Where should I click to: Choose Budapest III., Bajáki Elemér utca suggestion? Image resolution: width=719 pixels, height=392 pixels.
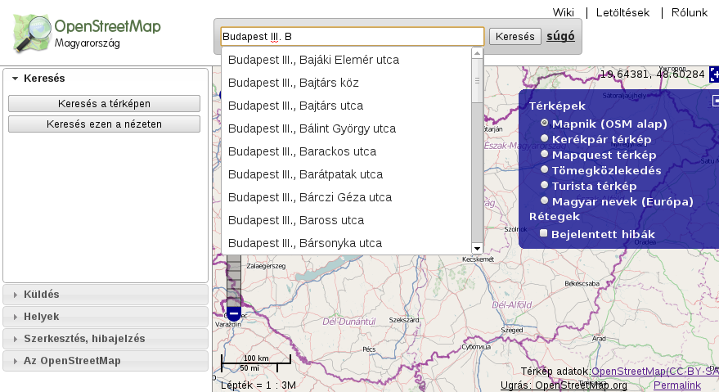click(x=346, y=60)
